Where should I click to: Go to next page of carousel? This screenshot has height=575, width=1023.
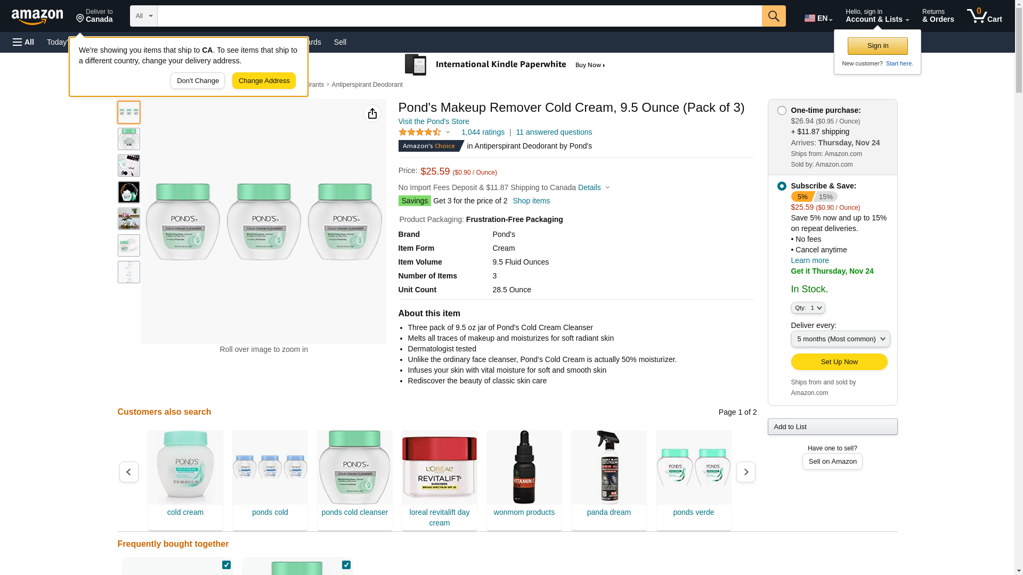point(745,472)
